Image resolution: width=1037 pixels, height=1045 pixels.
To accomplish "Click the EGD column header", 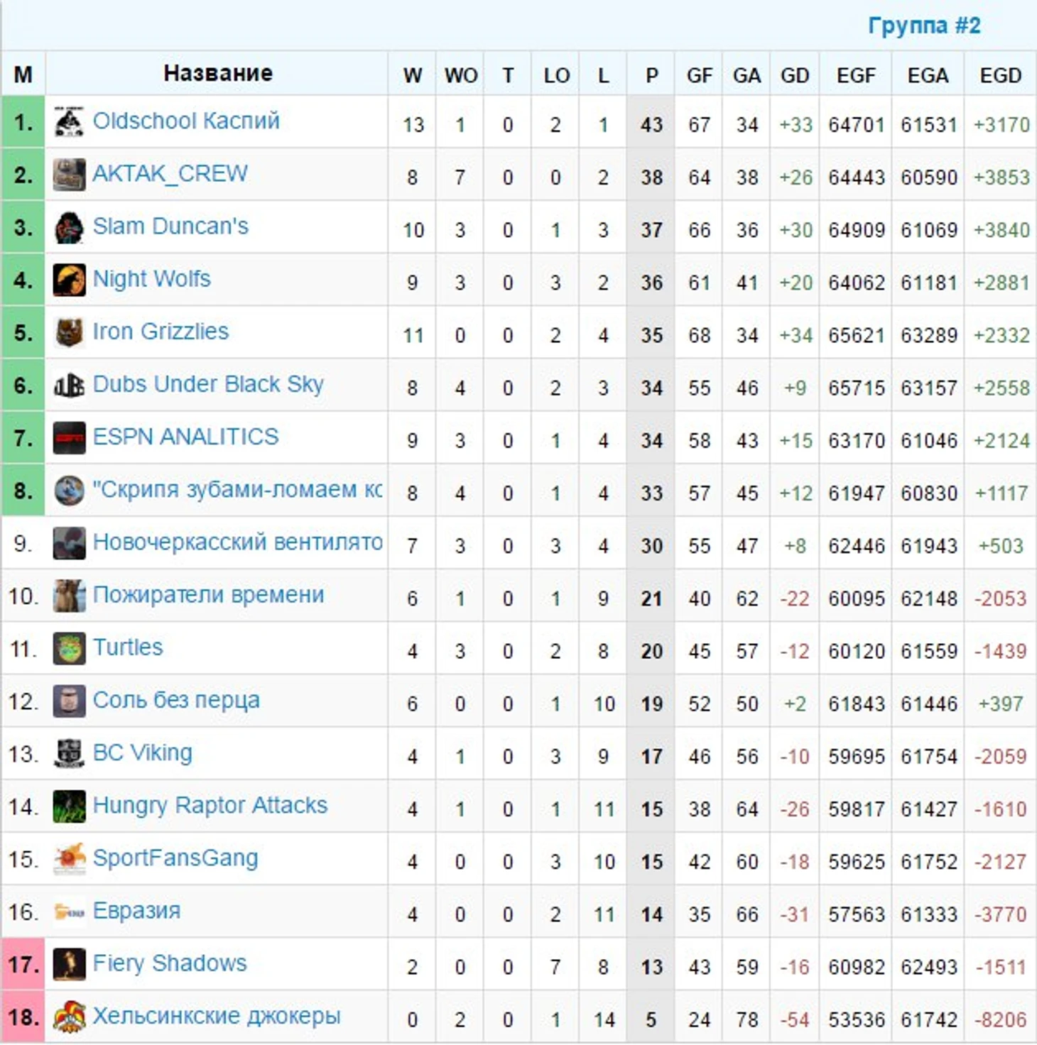I will coord(1000,75).
